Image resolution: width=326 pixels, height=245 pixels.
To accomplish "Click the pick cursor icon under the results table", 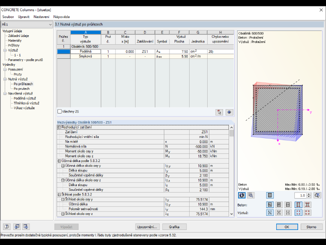I will tap(219, 112).
